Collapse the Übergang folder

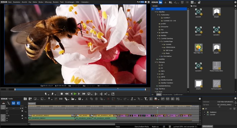(x=155, y=62)
